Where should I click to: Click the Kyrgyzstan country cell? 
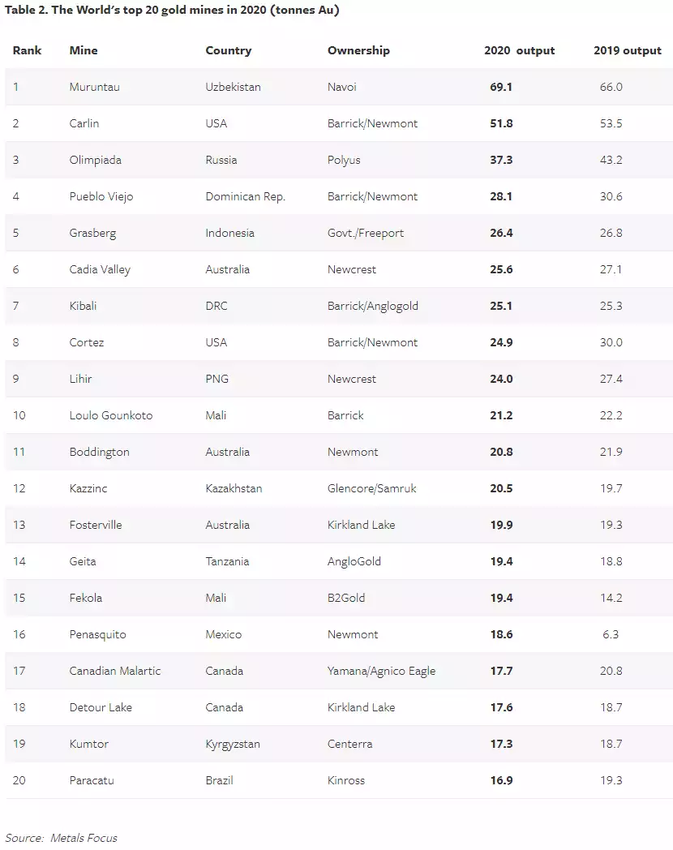coord(233,744)
